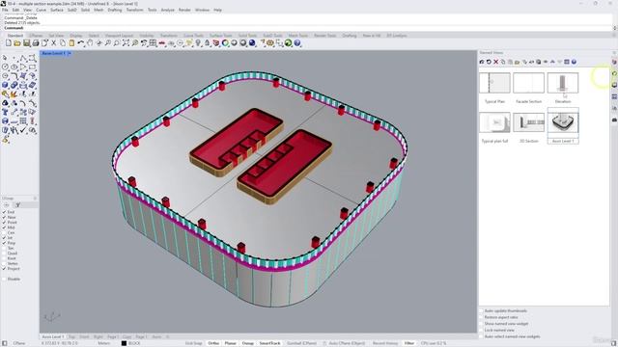Screen dimensions: 618x347
Task: Toggle the Mid osnap checkbox
Action: coord(4,227)
